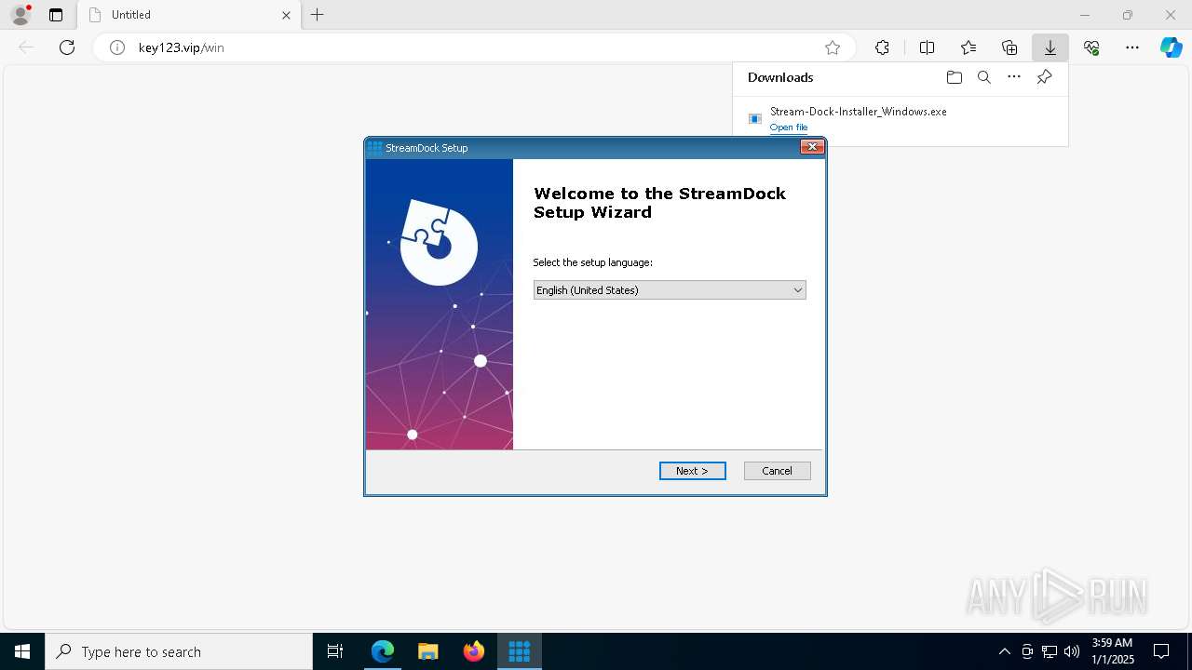Click the Downloads toolbar icon in Edge
1192x670 pixels.
coord(1050,47)
